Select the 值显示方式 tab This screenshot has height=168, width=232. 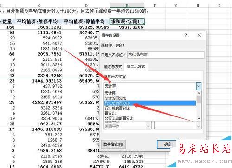coord(136,66)
